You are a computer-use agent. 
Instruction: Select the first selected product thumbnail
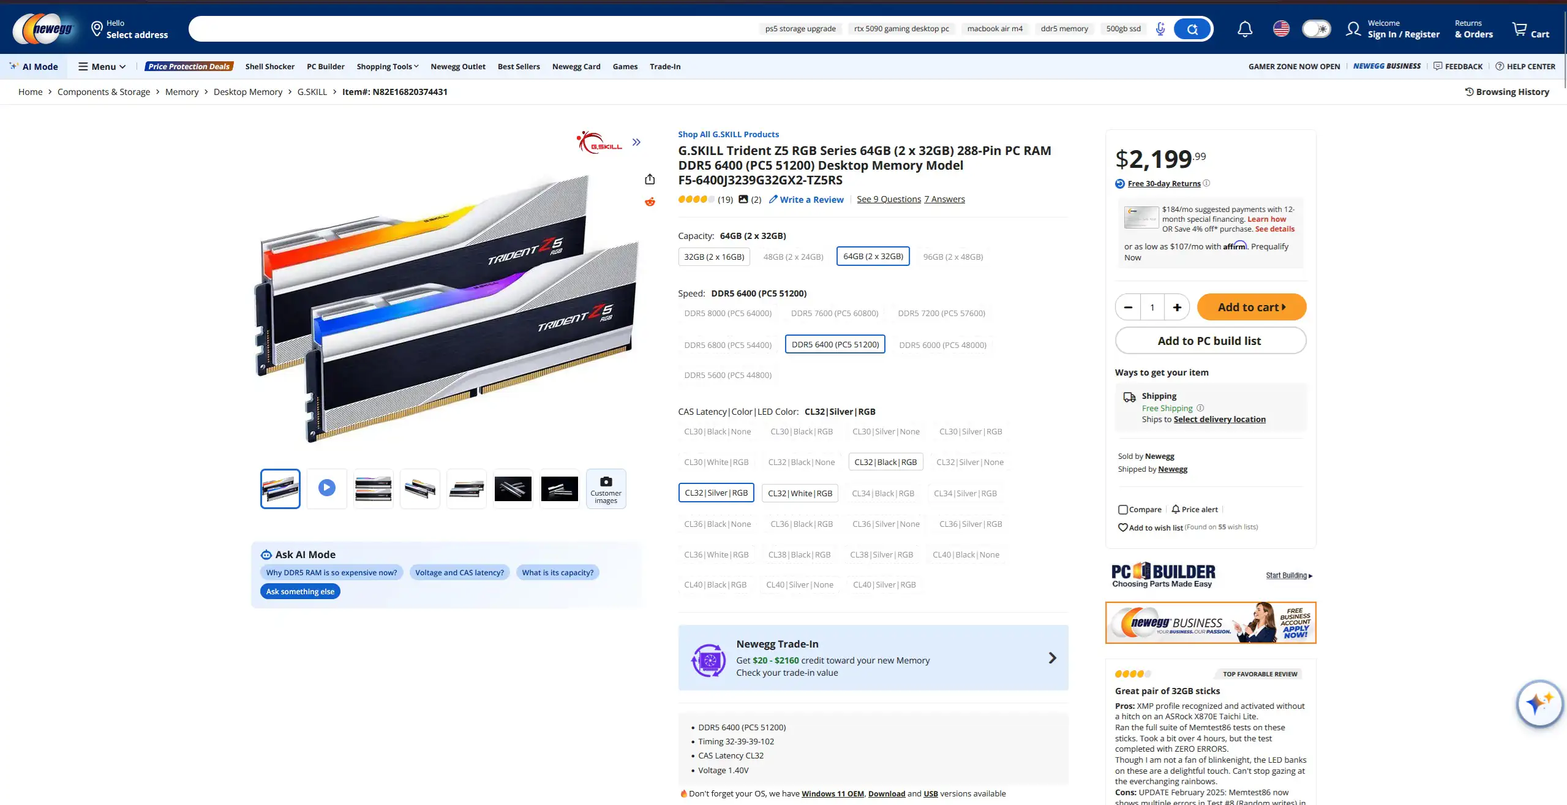[280, 488]
